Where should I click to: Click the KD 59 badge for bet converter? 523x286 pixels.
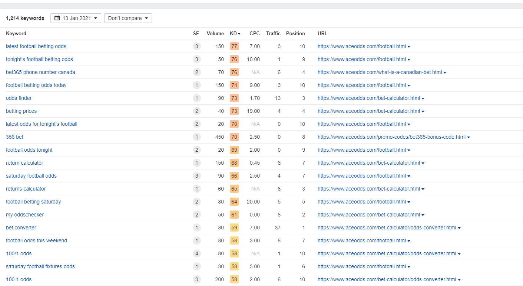point(234,228)
